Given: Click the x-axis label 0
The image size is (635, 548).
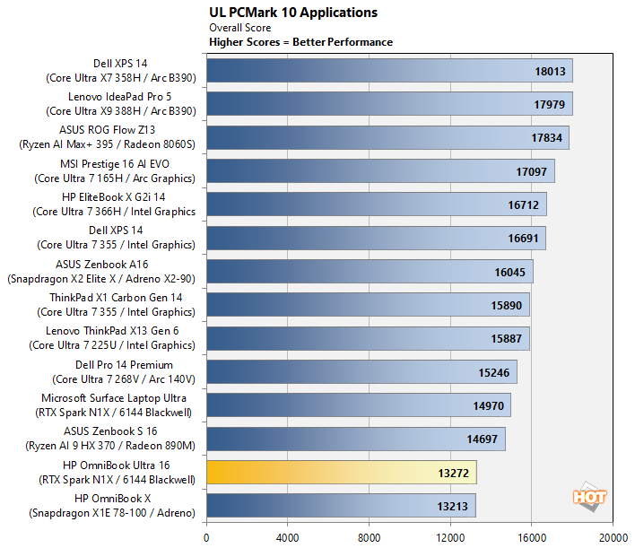Looking at the screenshot, I should pyautogui.click(x=206, y=538).
